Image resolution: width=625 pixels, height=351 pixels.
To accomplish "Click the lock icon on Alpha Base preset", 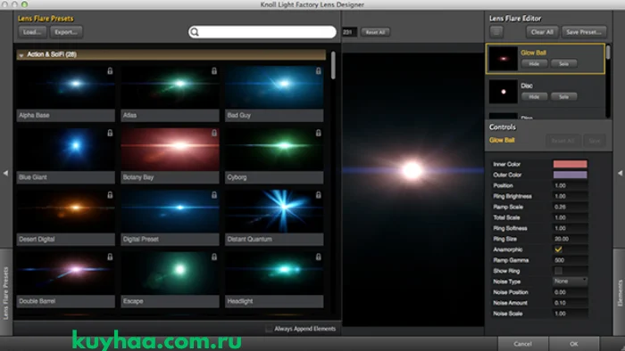I will 110,70.
